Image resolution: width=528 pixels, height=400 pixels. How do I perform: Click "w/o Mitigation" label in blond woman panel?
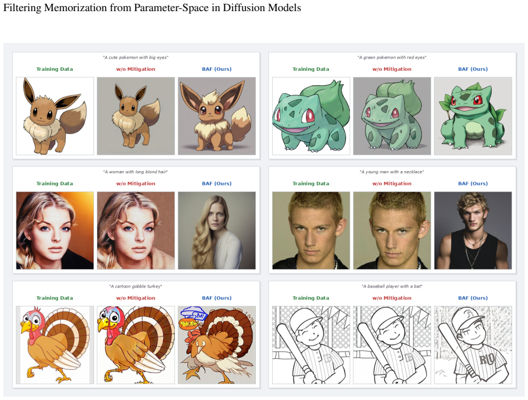click(136, 183)
